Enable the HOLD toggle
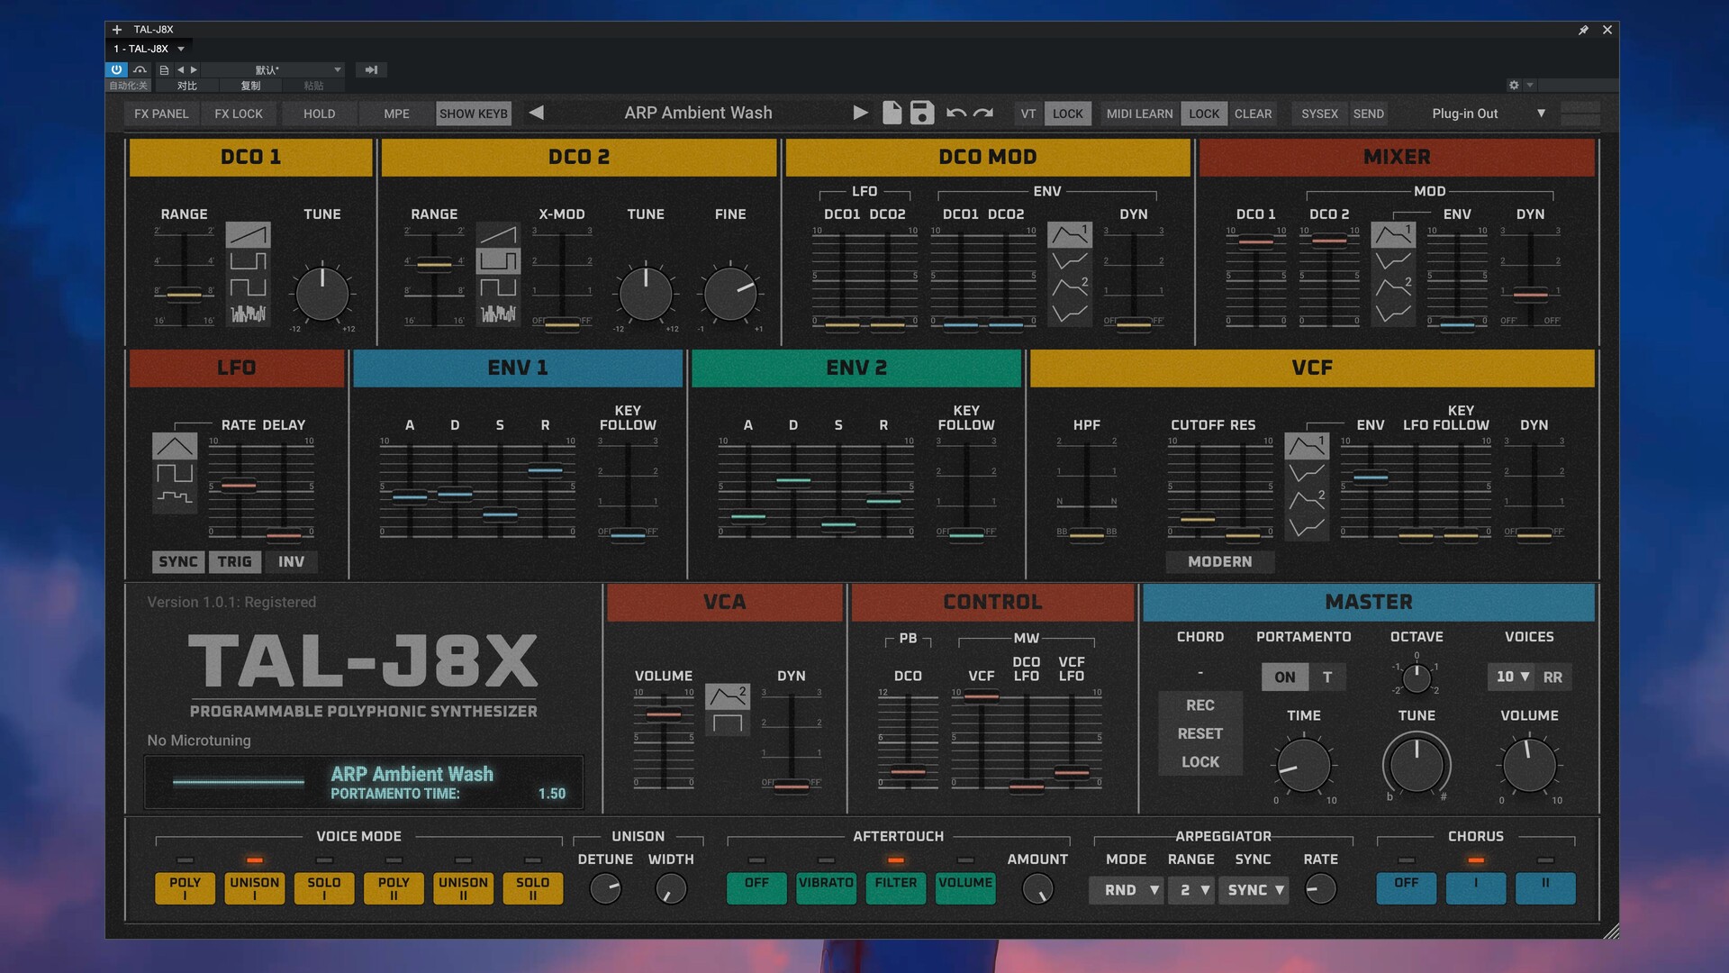This screenshot has width=1729, height=973. pos(319,114)
